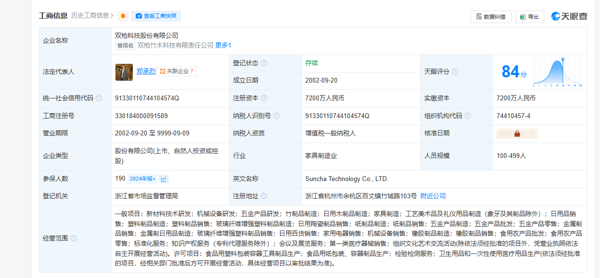This screenshot has height=278, width=600.
Task: Click industry value 家具制造业
Action: pos(321,156)
